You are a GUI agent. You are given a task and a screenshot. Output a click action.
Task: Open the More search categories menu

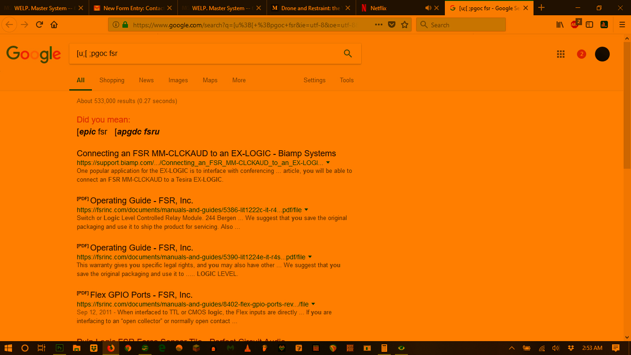coord(239,80)
